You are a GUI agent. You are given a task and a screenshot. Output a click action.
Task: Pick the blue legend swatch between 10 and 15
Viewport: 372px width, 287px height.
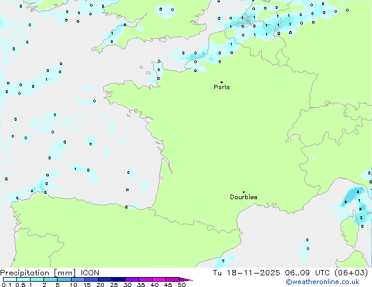[78, 279]
